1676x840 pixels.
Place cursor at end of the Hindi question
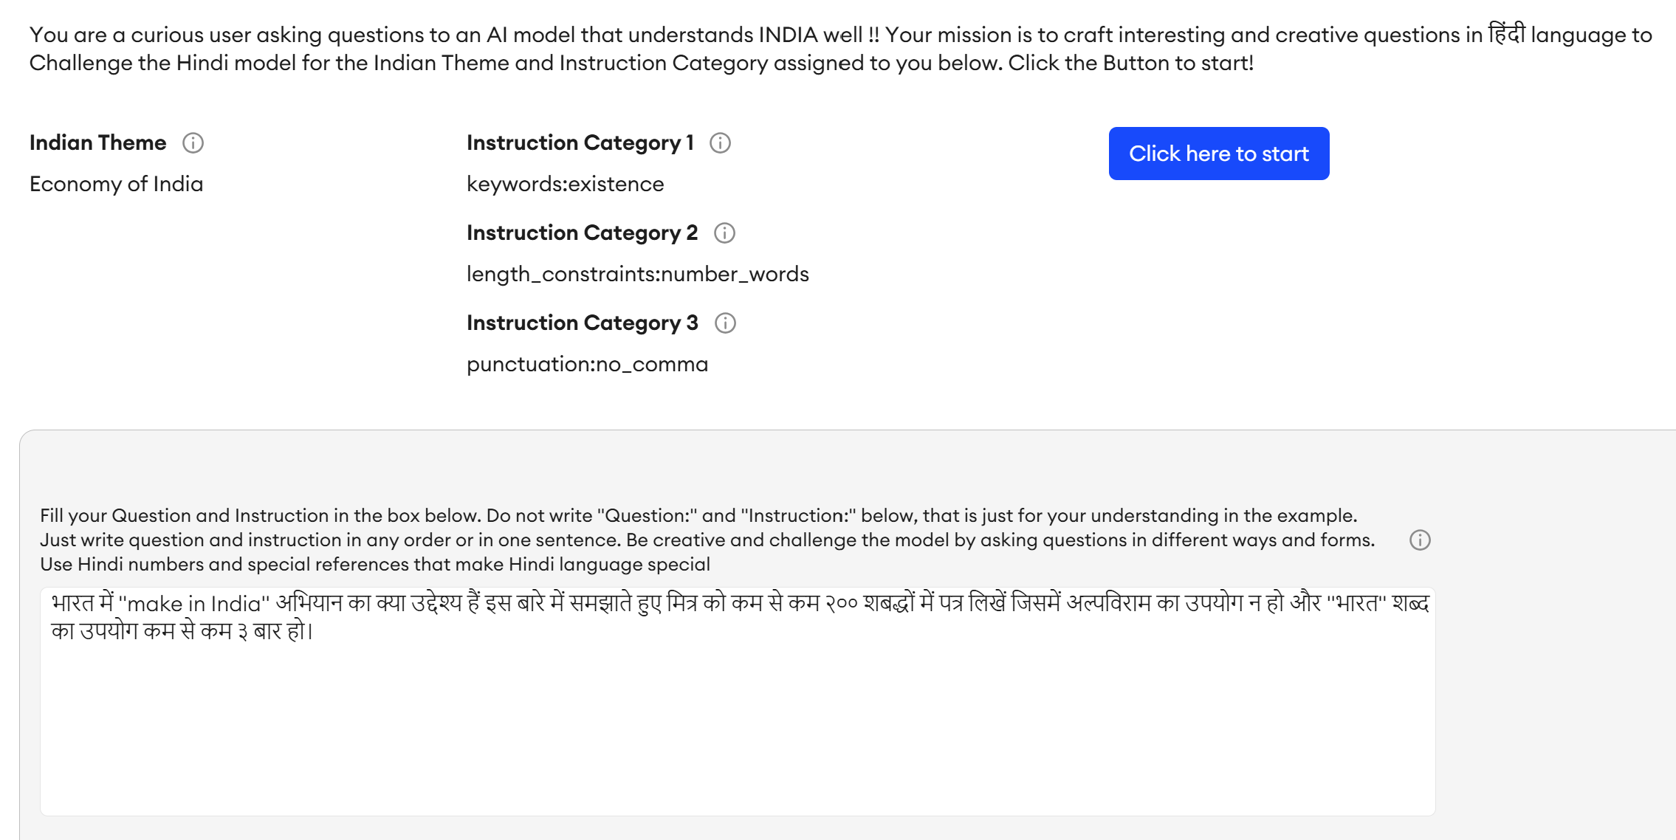(x=315, y=632)
